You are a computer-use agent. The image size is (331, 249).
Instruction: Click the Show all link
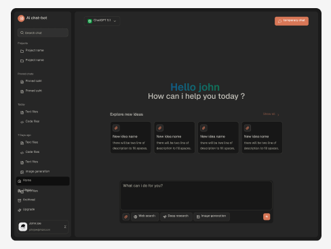click(x=269, y=114)
